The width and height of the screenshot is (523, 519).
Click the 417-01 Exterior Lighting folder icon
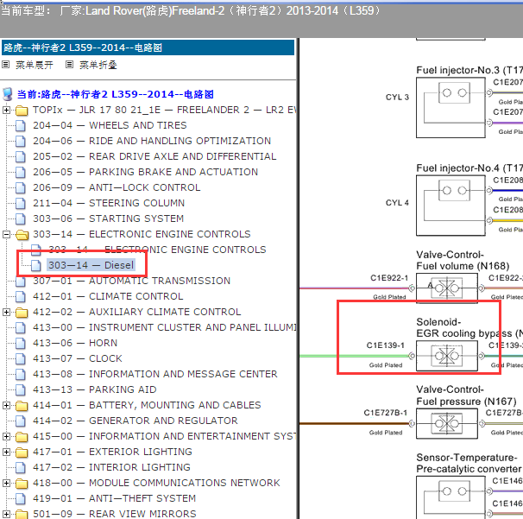coord(22,453)
